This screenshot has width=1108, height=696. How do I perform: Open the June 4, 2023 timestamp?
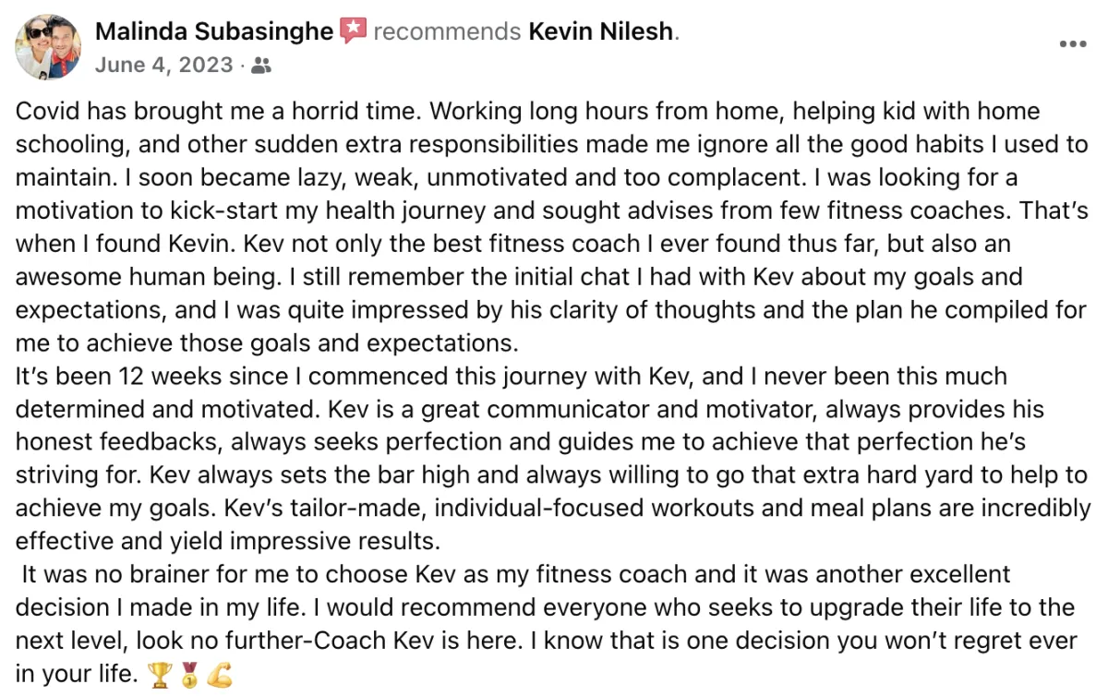[164, 66]
